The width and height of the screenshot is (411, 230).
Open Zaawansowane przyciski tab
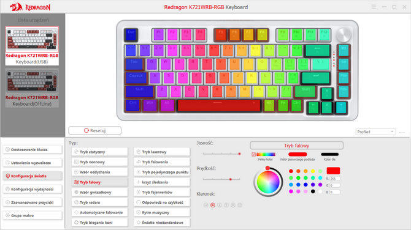pyautogui.click(x=33, y=202)
